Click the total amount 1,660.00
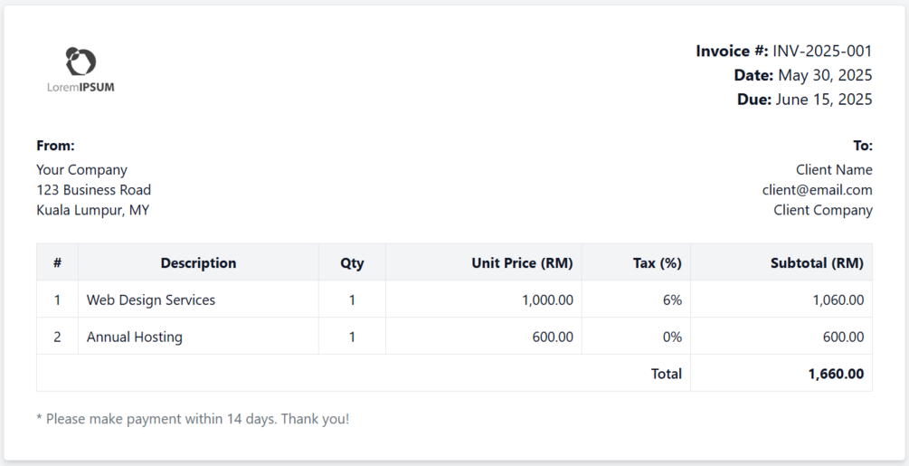Screen dimensions: 909x466 click(836, 374)
